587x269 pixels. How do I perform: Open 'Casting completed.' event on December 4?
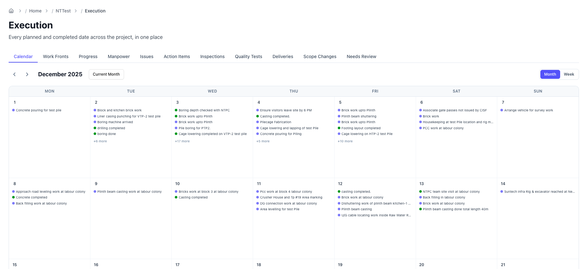click(x=273, y=116)
